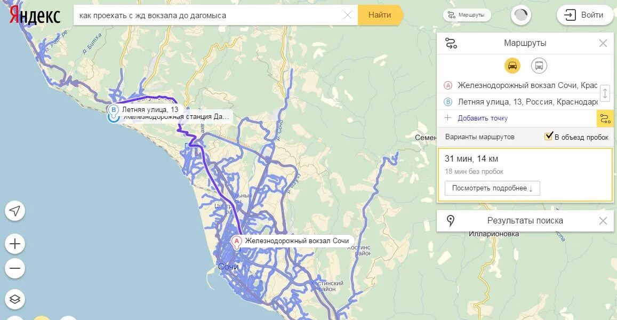Screen dimensions: 617x320
Task: Toggle В объезд пробок checkbox
Action: pyautogui.click(x=549, y=136)
